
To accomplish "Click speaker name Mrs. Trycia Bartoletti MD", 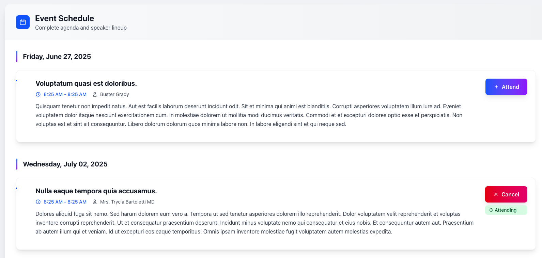I will (127, 202).
